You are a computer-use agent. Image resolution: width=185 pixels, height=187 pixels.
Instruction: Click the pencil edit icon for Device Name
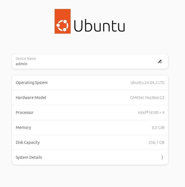[x=160, y=61]
